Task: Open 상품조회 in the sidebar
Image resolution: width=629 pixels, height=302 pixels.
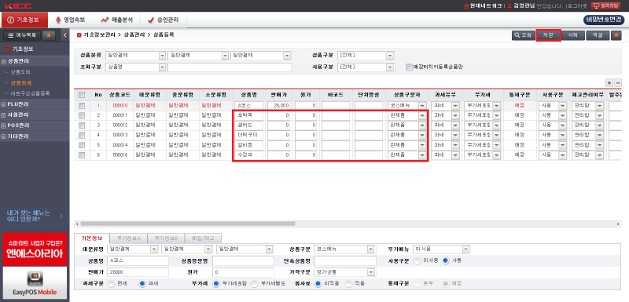Action: pyautogui.click(x=21, y=72)
